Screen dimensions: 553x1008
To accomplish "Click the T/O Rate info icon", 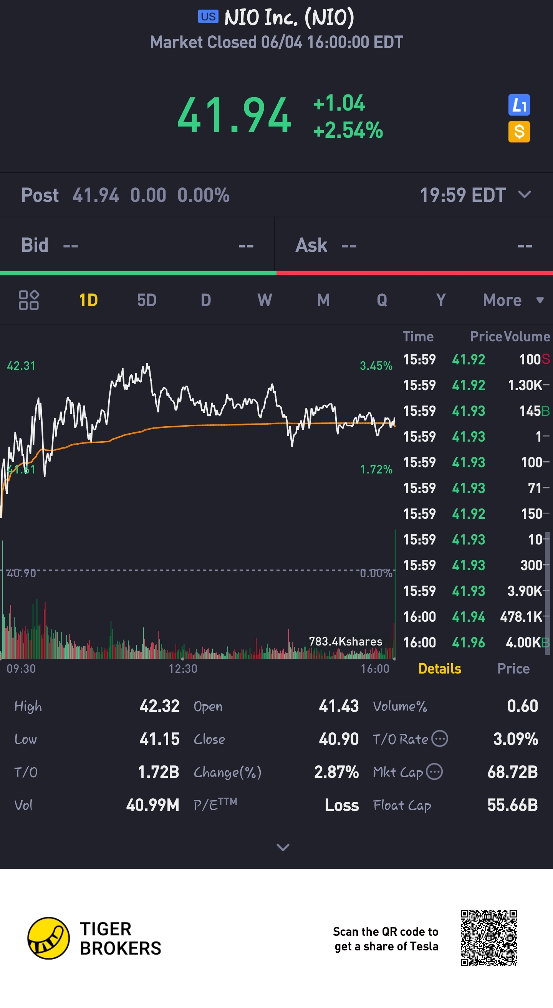I will 439,739.
